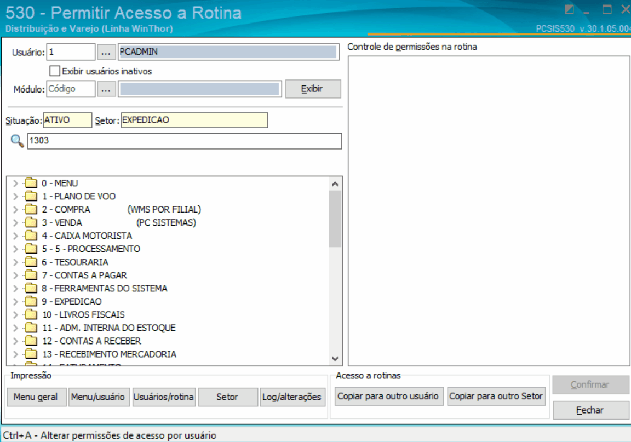The width and height of the screenshot is (631, 442).
Task: Click the Usuários/rotina button
Action: [x=164, y=397]
